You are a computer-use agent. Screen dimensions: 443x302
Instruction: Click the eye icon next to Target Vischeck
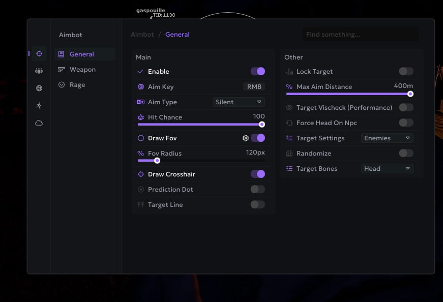289,108
